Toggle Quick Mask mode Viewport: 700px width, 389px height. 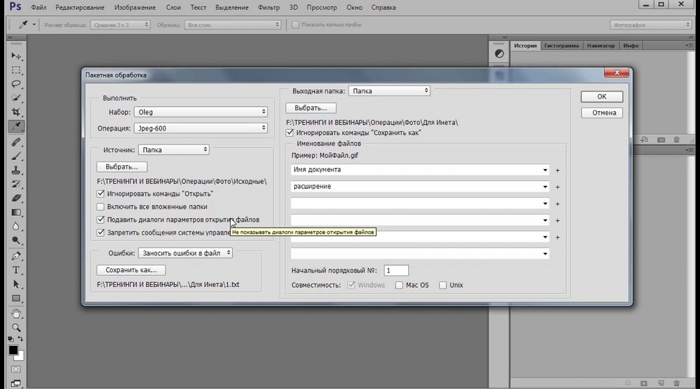click(16, 370)
